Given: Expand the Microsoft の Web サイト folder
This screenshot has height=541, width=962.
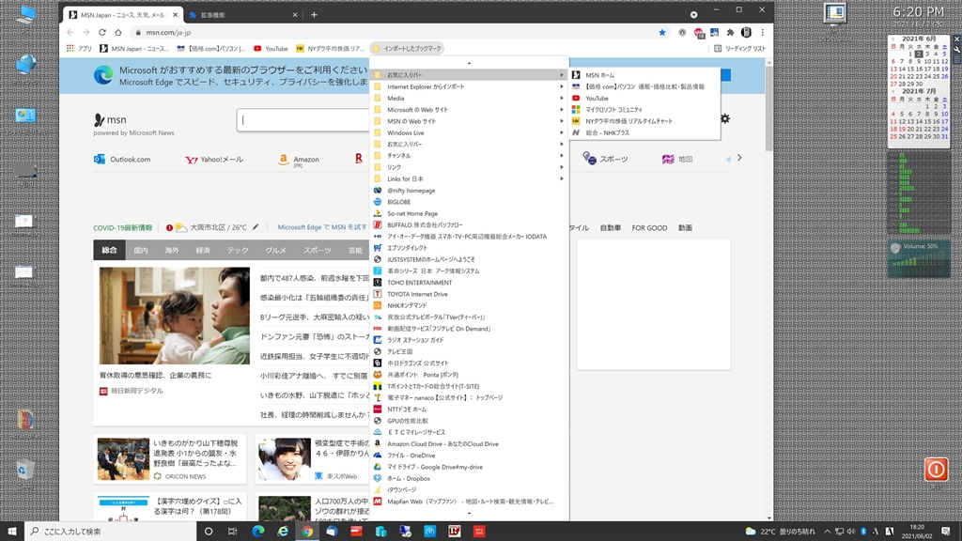Looking at the screenshot, I should [468, 110].
